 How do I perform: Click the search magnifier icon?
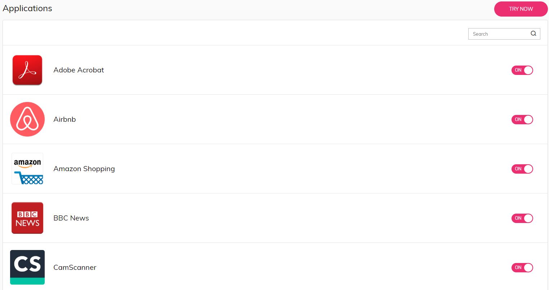(533, 34)
